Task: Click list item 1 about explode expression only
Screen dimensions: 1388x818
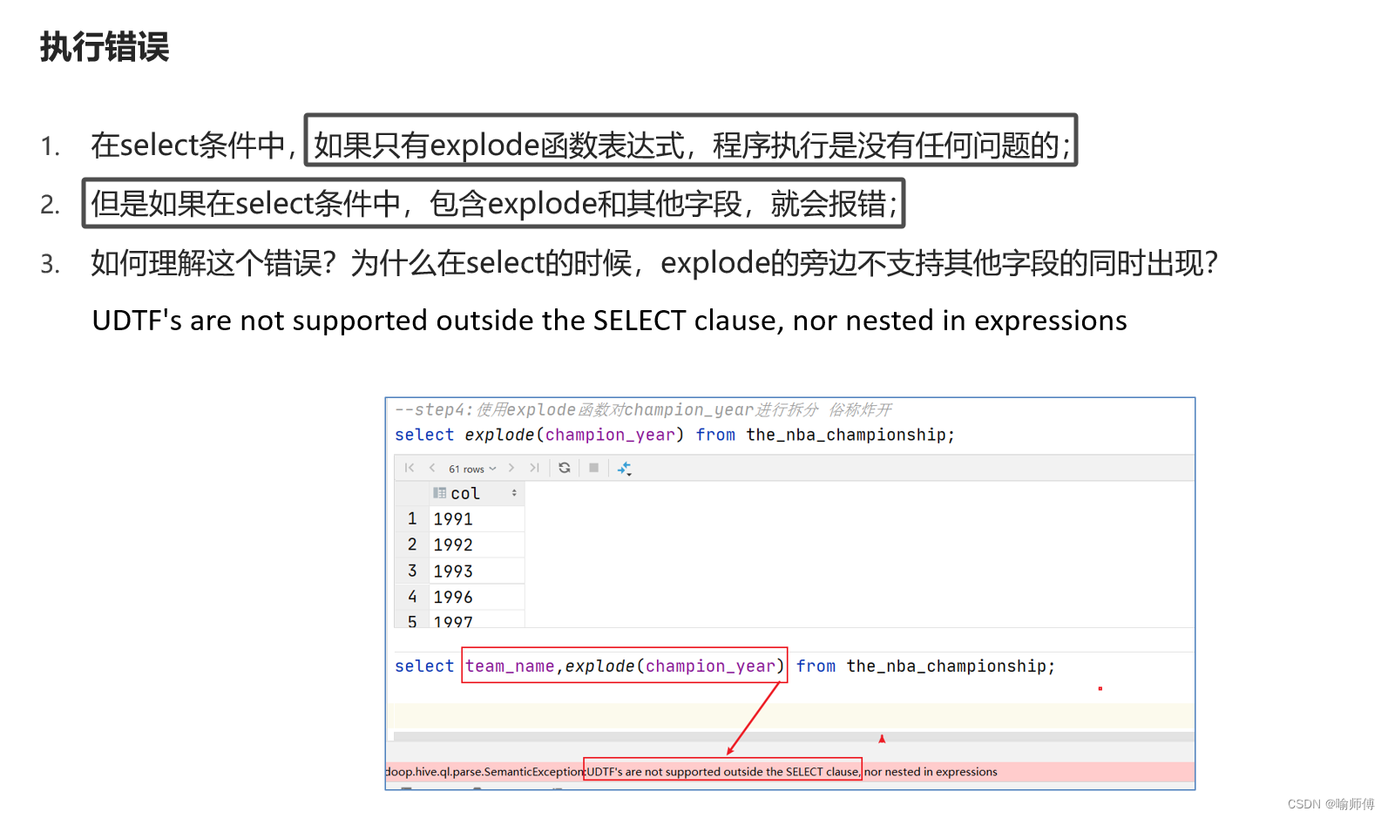Action: 580,145
